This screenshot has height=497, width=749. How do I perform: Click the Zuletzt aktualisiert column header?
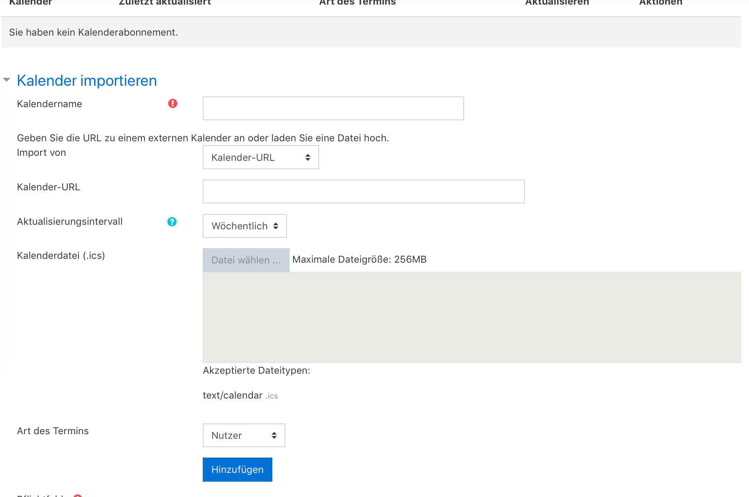coord(165,3)
